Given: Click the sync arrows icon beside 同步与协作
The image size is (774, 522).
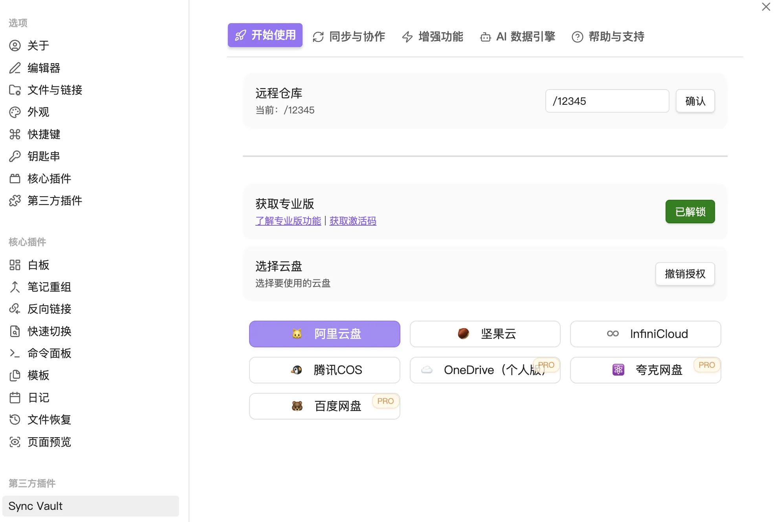Looking at the screenshot, I should click(318, 37).
